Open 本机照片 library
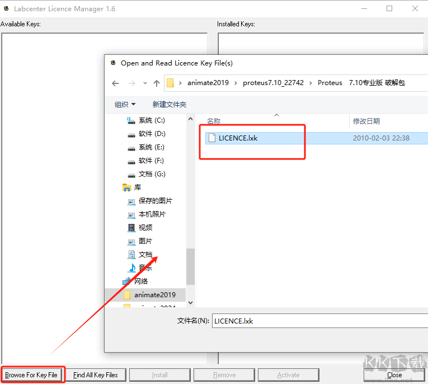This screenshot has width=428, height=384. (x=147, y=214)
